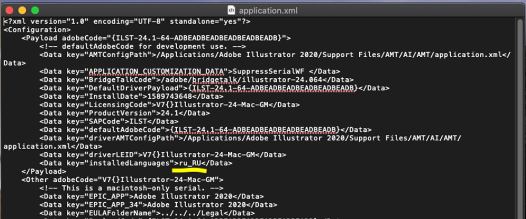
Task: Close the application.xml window
Action: coord(9,11)
